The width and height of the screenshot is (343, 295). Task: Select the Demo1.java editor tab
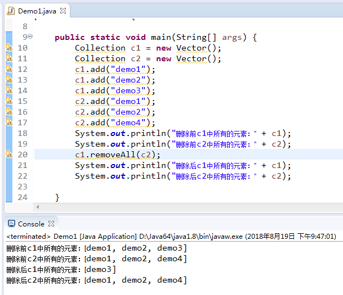pyautogui.click(x=37, y=11)
